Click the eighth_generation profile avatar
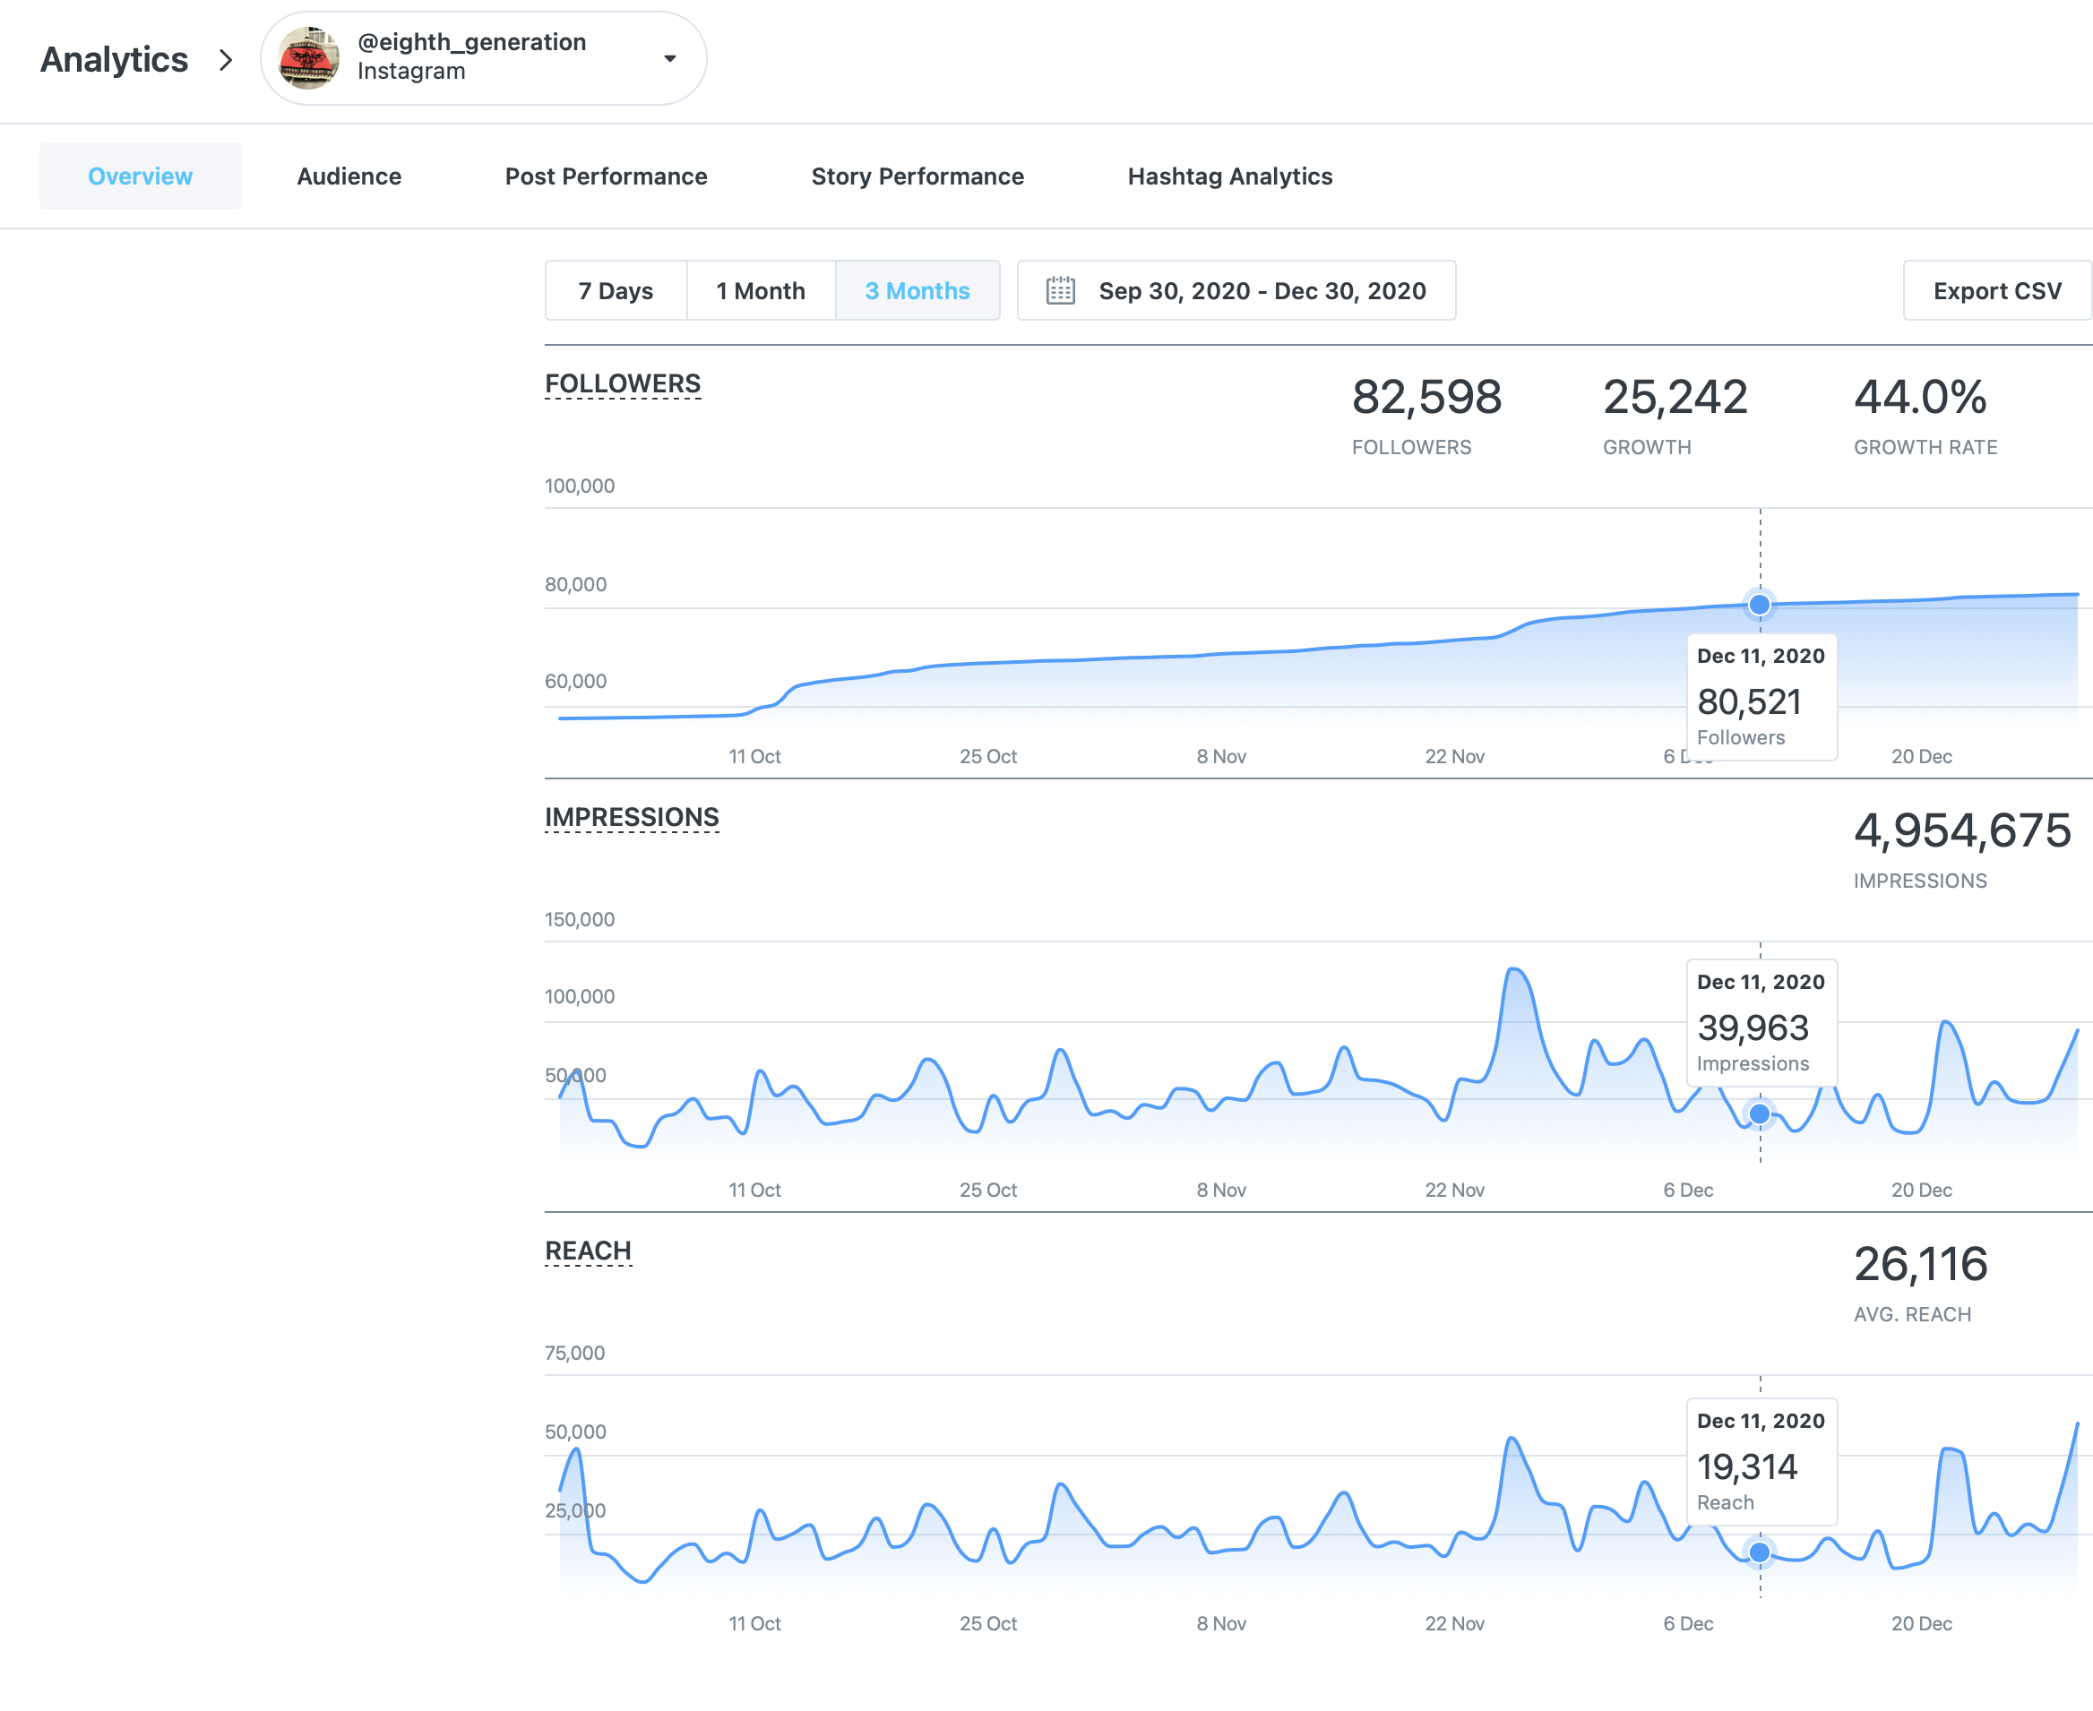The width and height of the screenshot is (2093, 1711). pyautogui.click(x=308, y=58)
